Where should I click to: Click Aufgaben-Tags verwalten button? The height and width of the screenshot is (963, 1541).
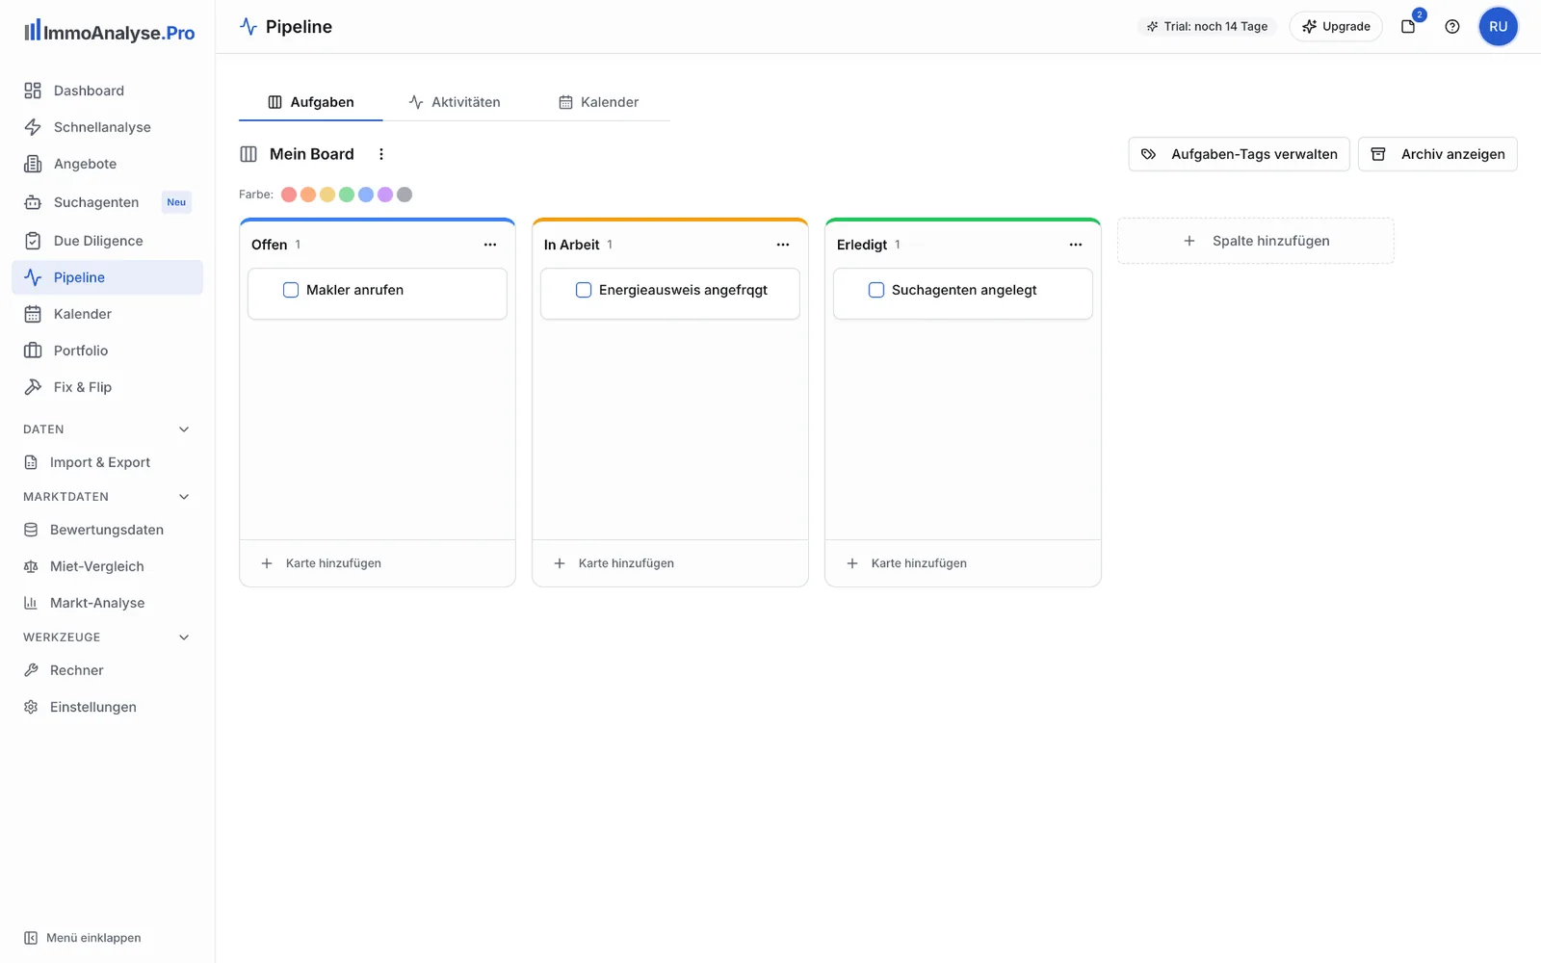coord(1239,154)
